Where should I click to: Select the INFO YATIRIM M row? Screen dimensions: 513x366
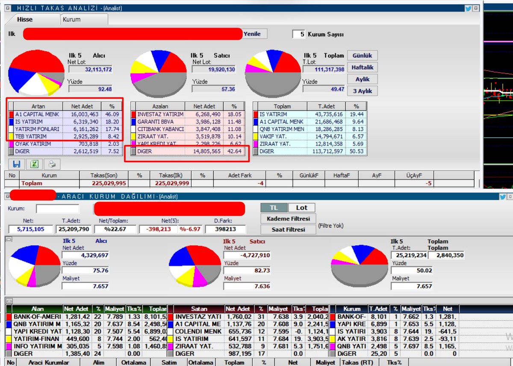[87, 346]
